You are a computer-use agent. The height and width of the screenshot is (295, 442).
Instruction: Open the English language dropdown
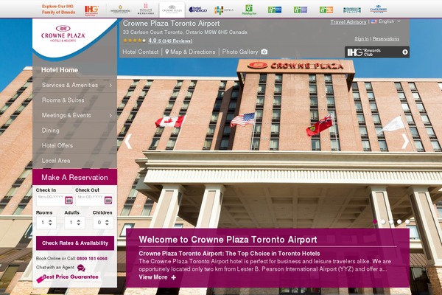(389, 21)
